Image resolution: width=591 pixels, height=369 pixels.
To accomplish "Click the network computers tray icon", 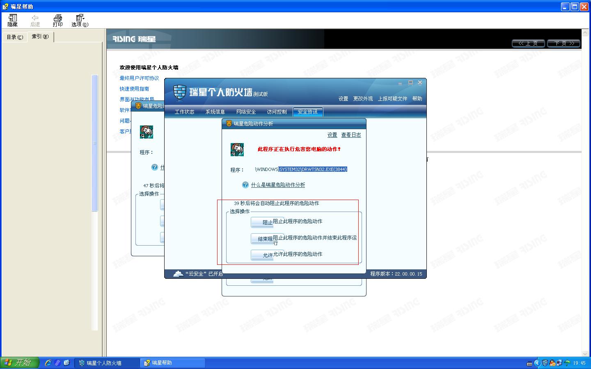I will [559, 363].
